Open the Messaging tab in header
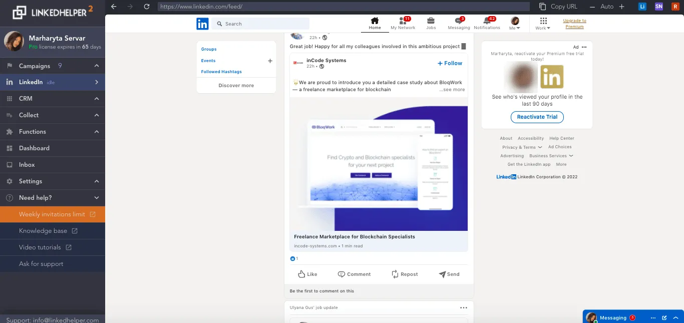The image size is (684, 323). [459, 24]
